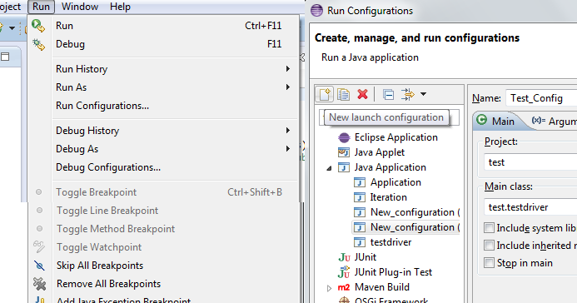Duplicate the selected launch configuration
577x303 pixels.
click(343, 95)
